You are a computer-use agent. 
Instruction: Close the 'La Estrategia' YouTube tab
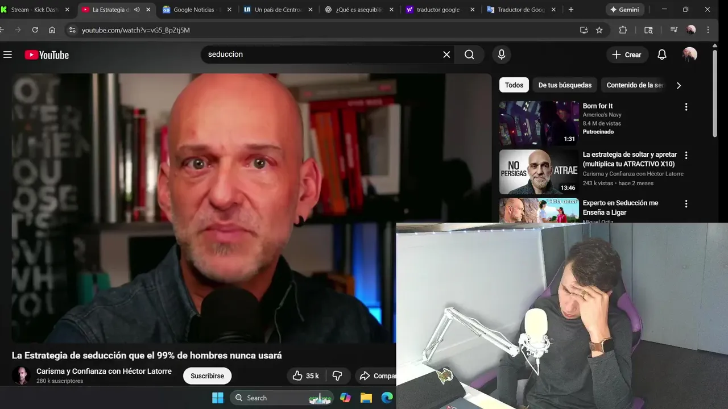tap(148, 10)
